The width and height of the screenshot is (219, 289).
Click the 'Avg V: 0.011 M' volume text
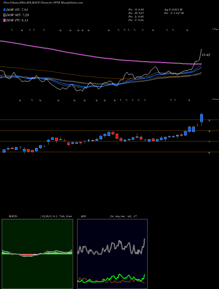click(173, 9)
